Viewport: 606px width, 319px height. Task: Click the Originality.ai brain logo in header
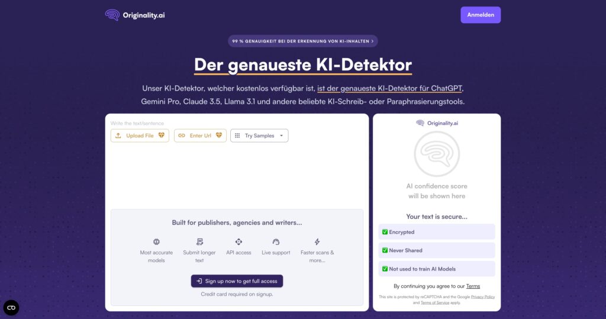click(x=112, y=15)
